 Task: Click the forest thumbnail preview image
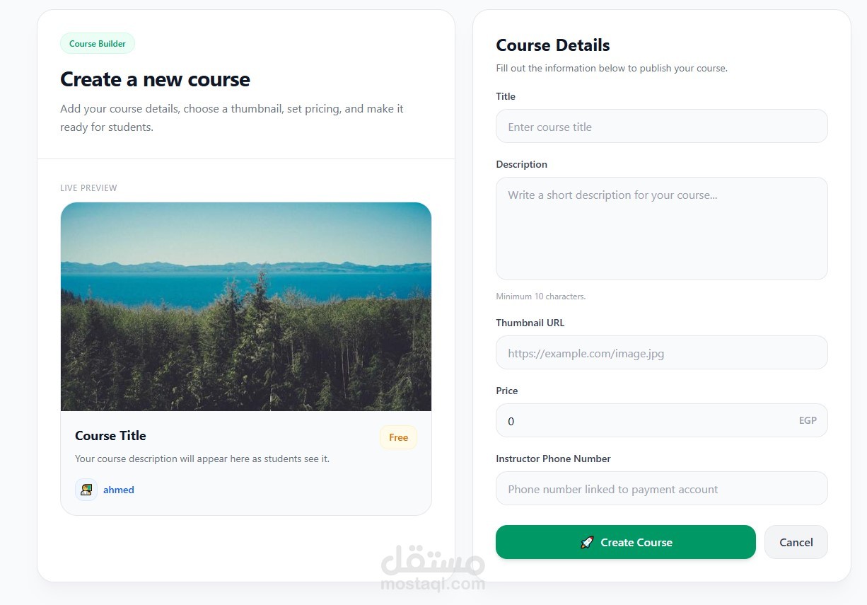pyautogui.click(x=246, y=306)
